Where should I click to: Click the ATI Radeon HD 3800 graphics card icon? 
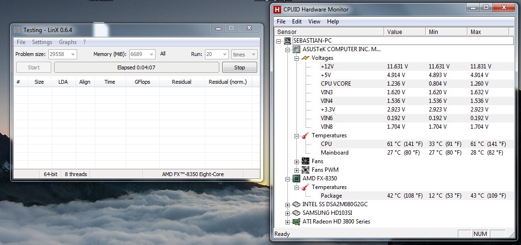point(296,222)
